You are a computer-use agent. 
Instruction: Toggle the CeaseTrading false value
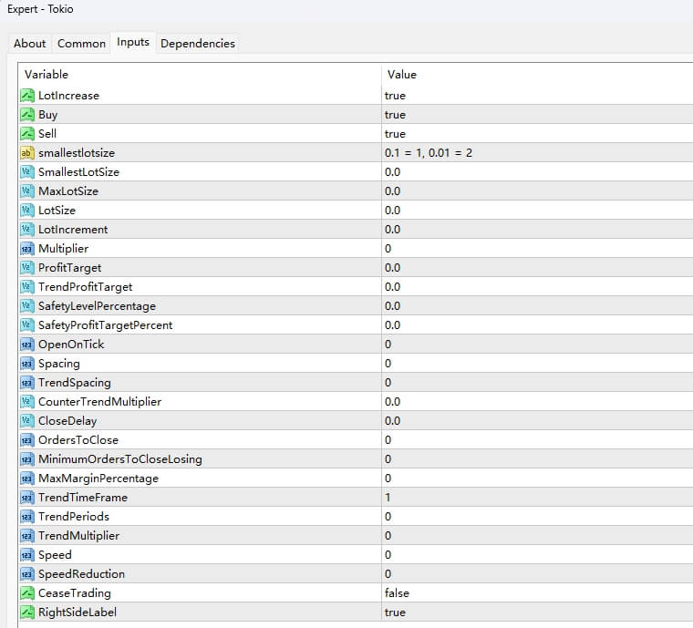point(397,593)
